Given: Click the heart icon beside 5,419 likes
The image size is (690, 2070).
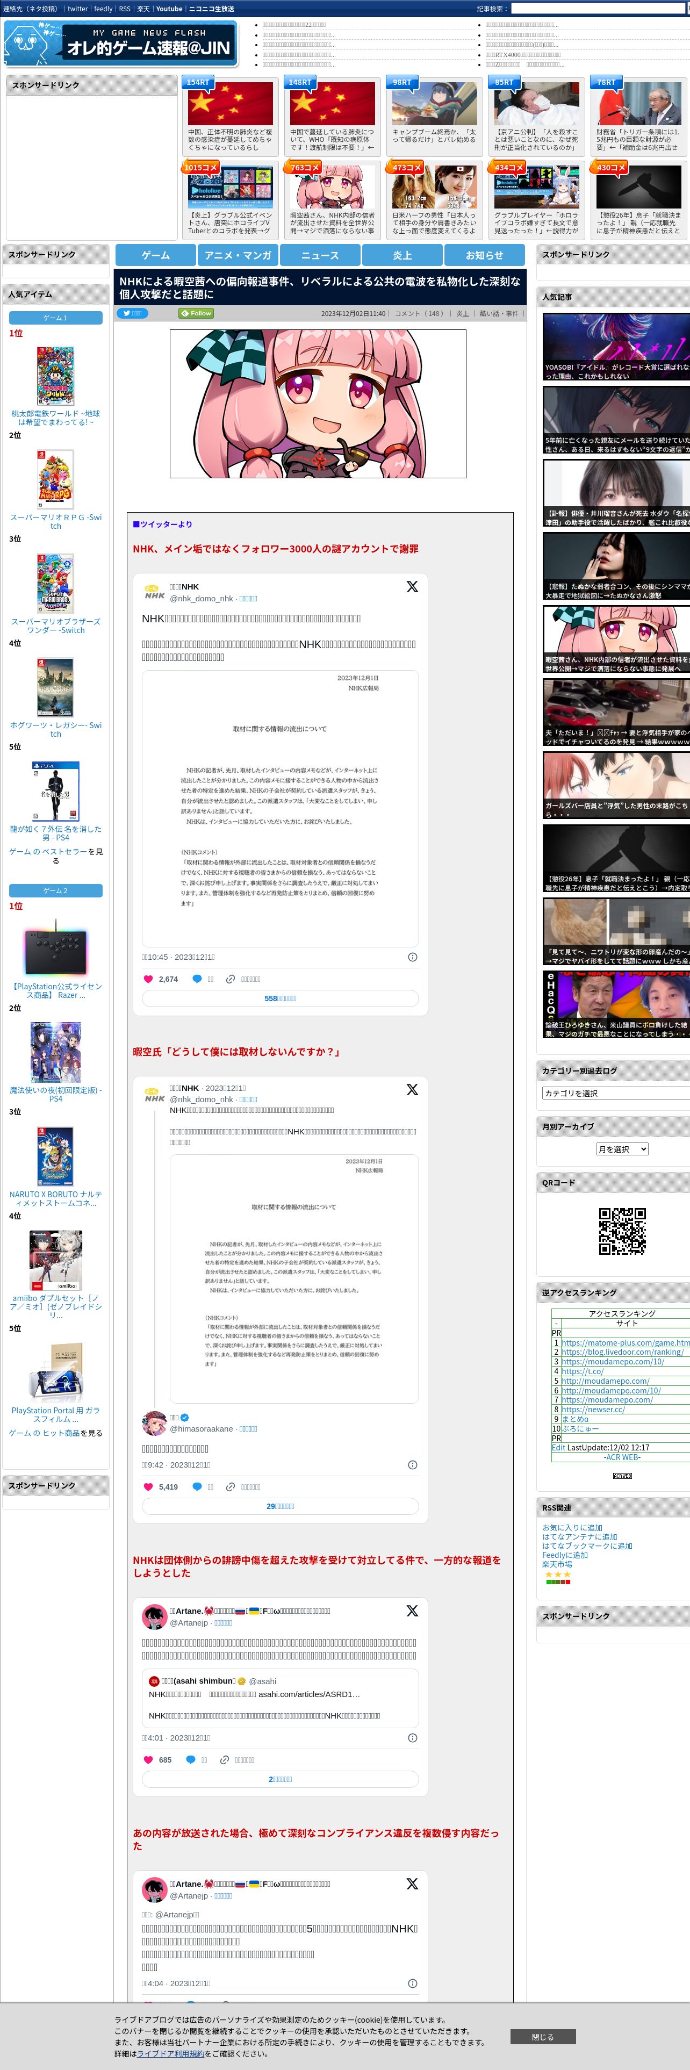Looking at the screenshot, I should pos(148,1486).
